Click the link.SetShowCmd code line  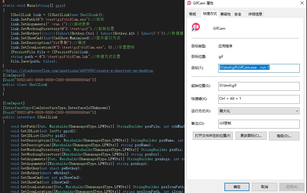[65, 38]
